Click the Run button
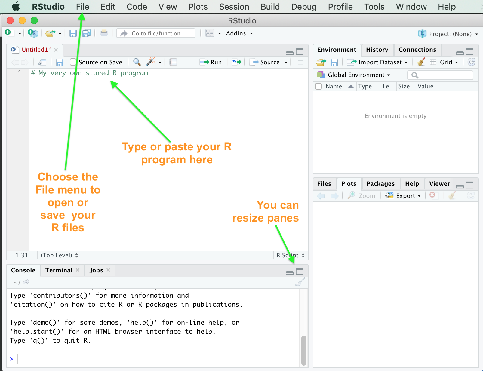 (211, 62)
